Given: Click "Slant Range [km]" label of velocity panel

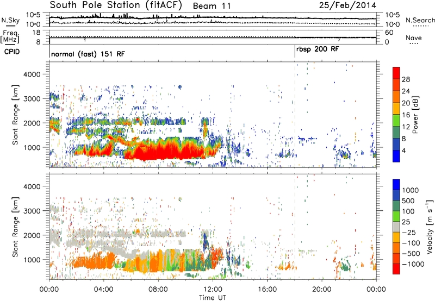Looking at the screenshot, I should point(15,227).
